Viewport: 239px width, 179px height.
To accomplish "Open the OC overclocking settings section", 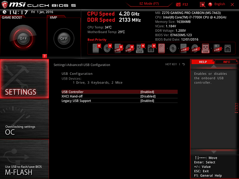I will [x=24, y=119].
